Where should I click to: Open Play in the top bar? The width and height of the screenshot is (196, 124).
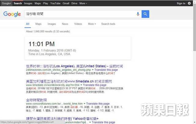(46, 3)
